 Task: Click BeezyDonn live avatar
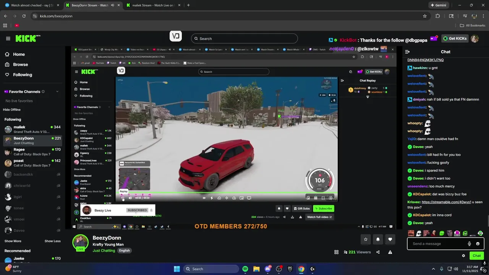80,243
